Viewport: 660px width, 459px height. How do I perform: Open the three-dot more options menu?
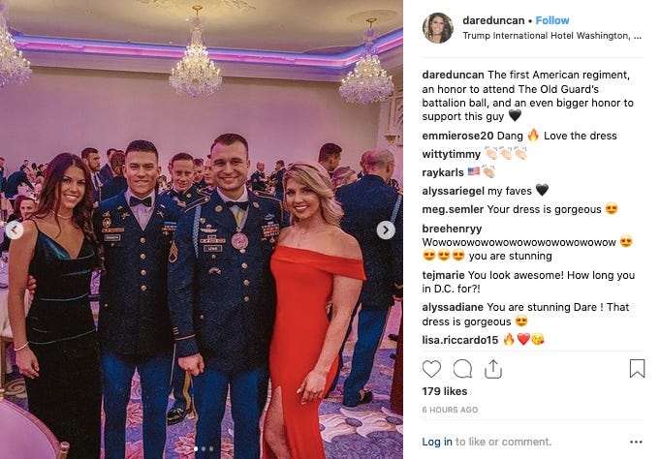(636, 442)
